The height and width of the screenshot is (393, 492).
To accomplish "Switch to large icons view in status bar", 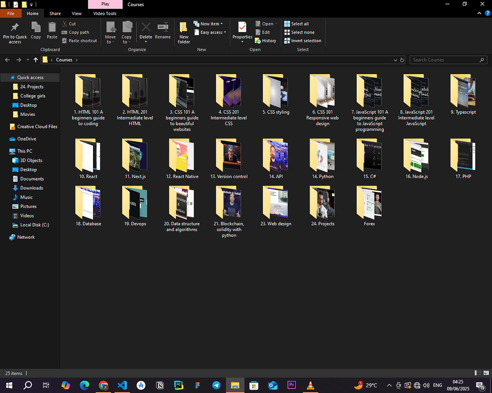I will point(486,373).
